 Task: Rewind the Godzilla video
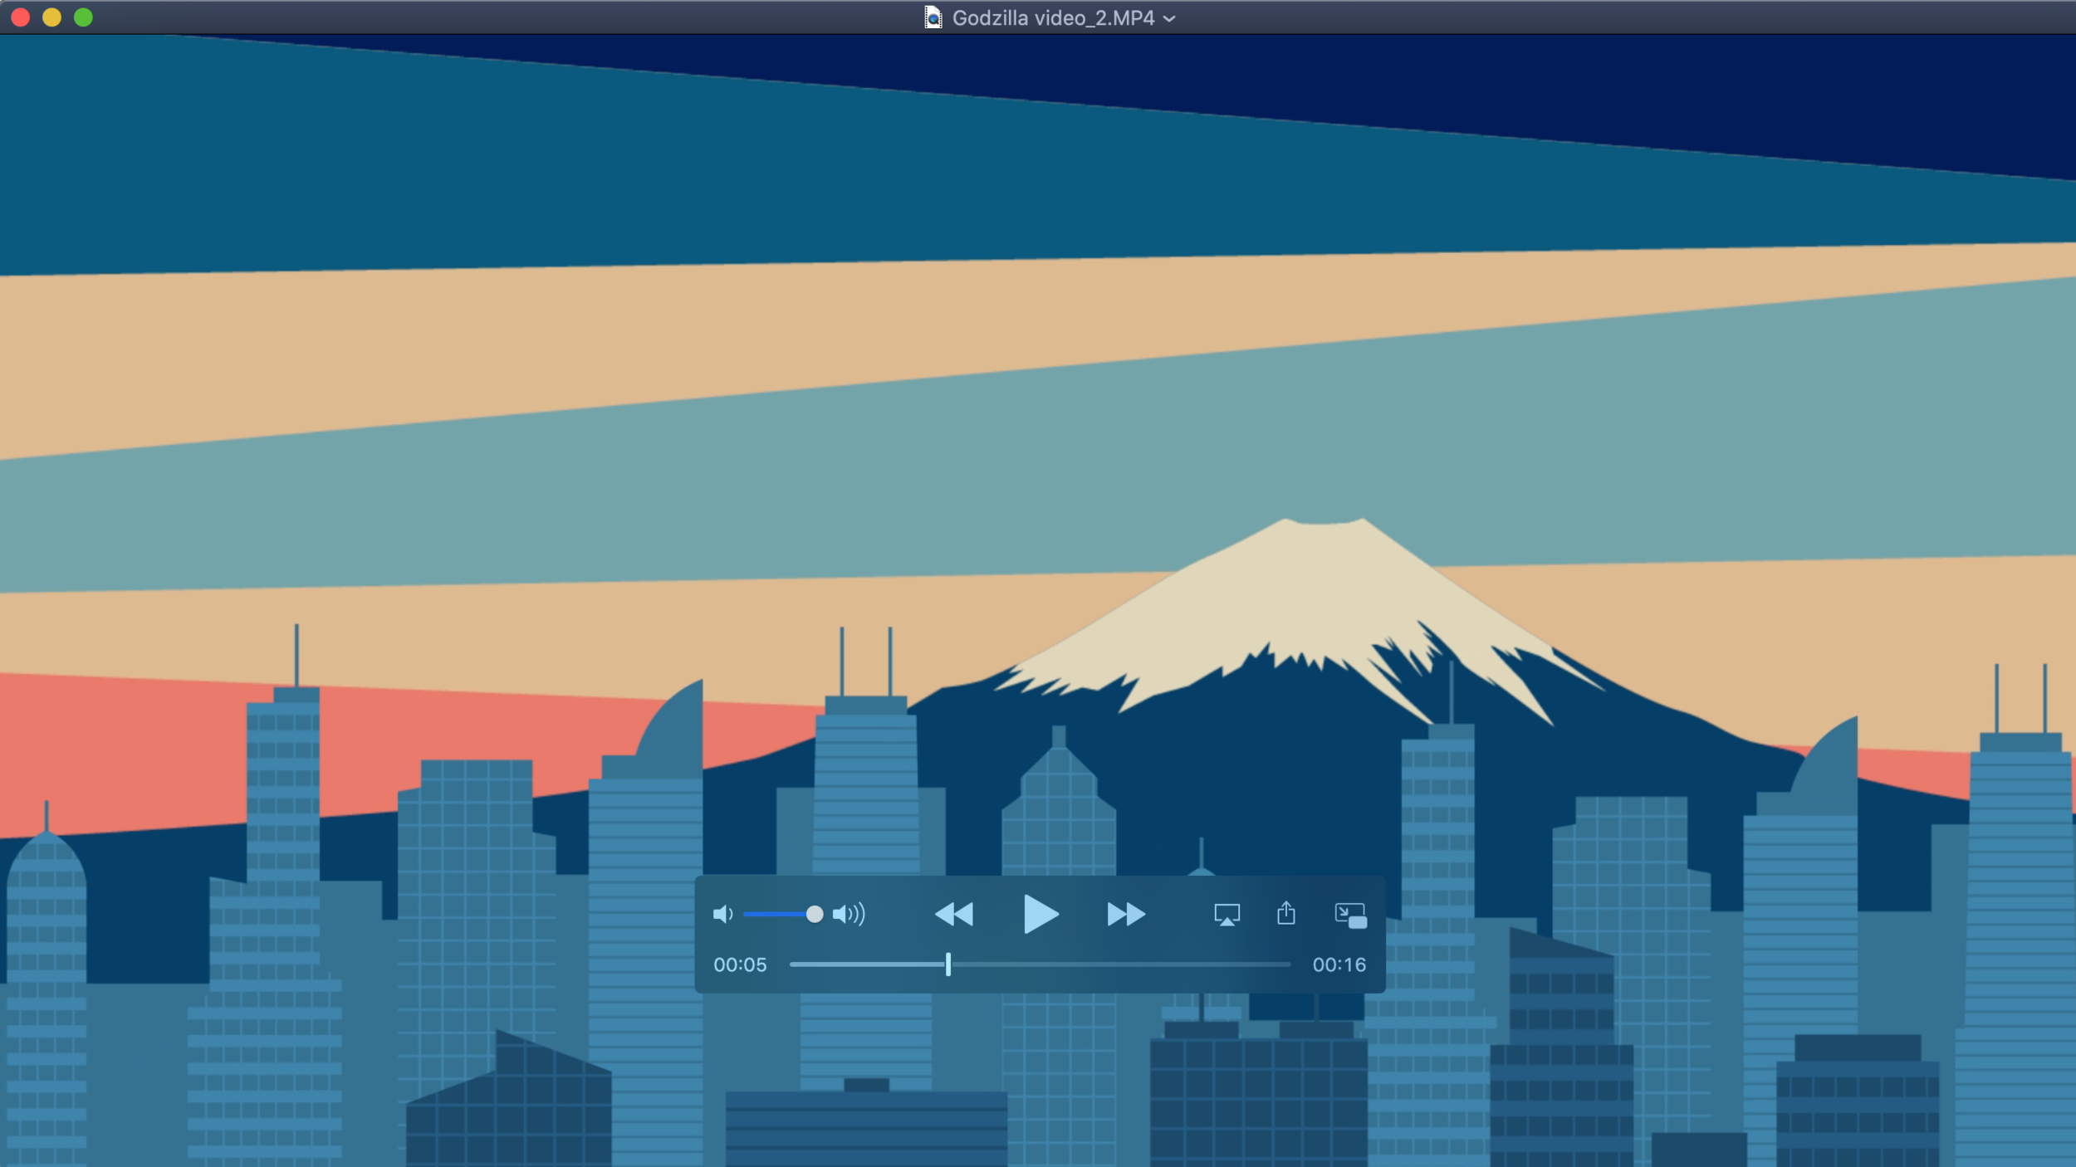click(955, 915)
